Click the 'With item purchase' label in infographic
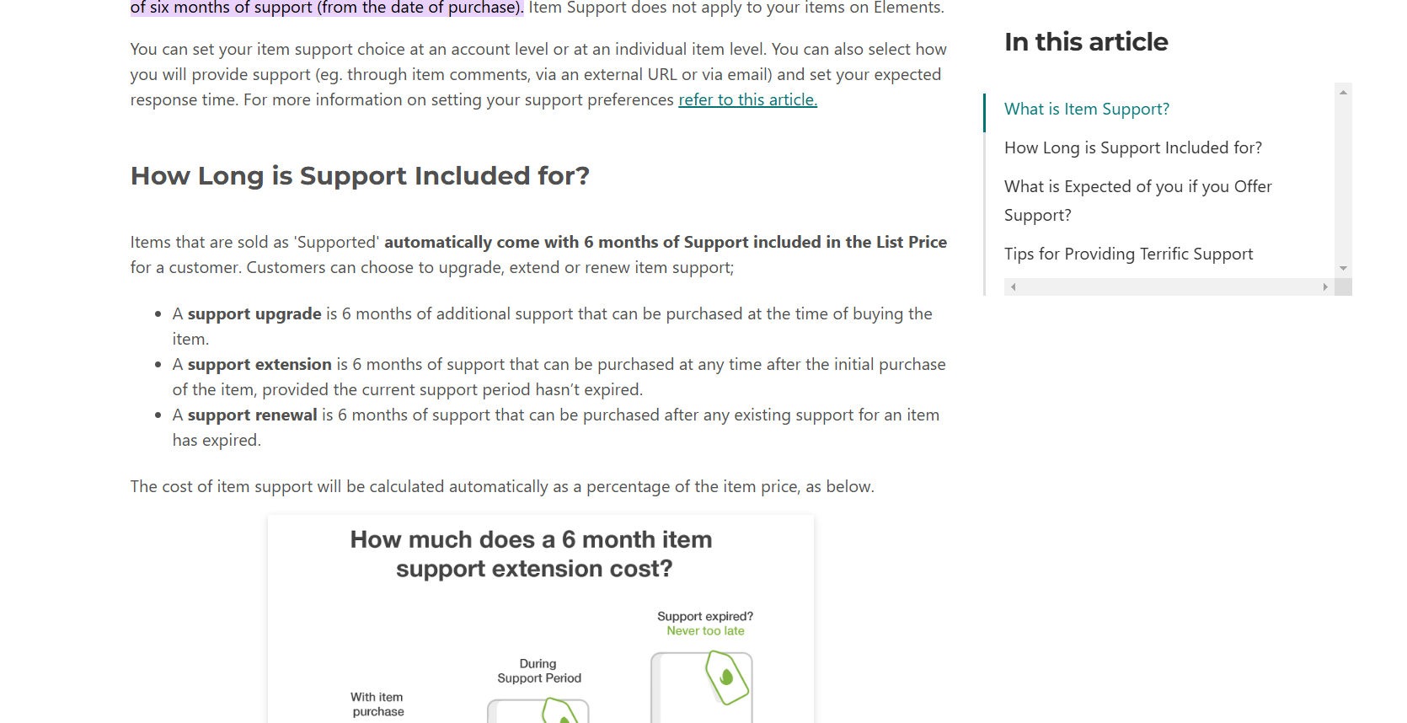1407x723 pixels. [377, 704]
